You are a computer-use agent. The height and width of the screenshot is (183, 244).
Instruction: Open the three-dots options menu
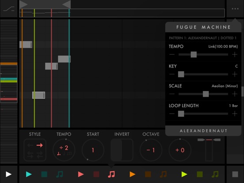[x=235, y=9]
